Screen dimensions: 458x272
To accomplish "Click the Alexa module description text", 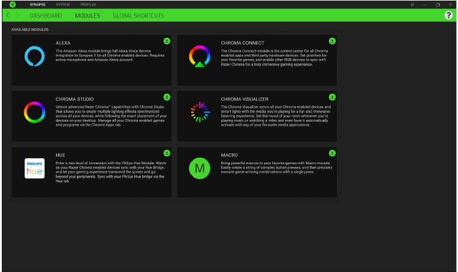I will (110, 55).
